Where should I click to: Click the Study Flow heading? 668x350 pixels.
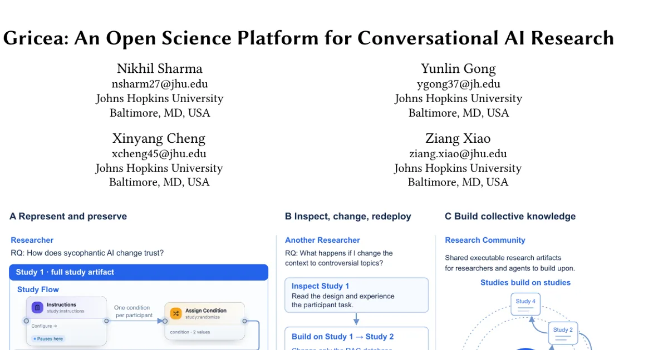38,289
